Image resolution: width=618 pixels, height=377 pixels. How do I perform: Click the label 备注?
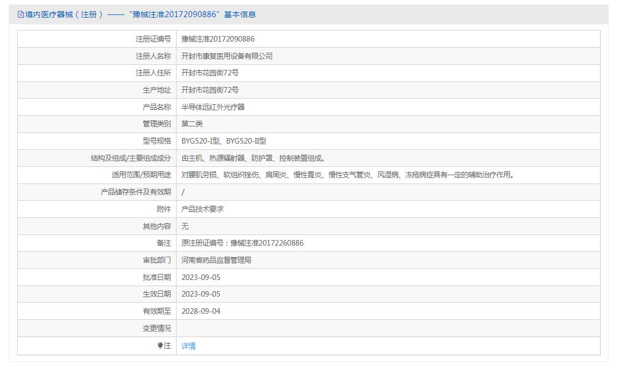coord(164,243)
